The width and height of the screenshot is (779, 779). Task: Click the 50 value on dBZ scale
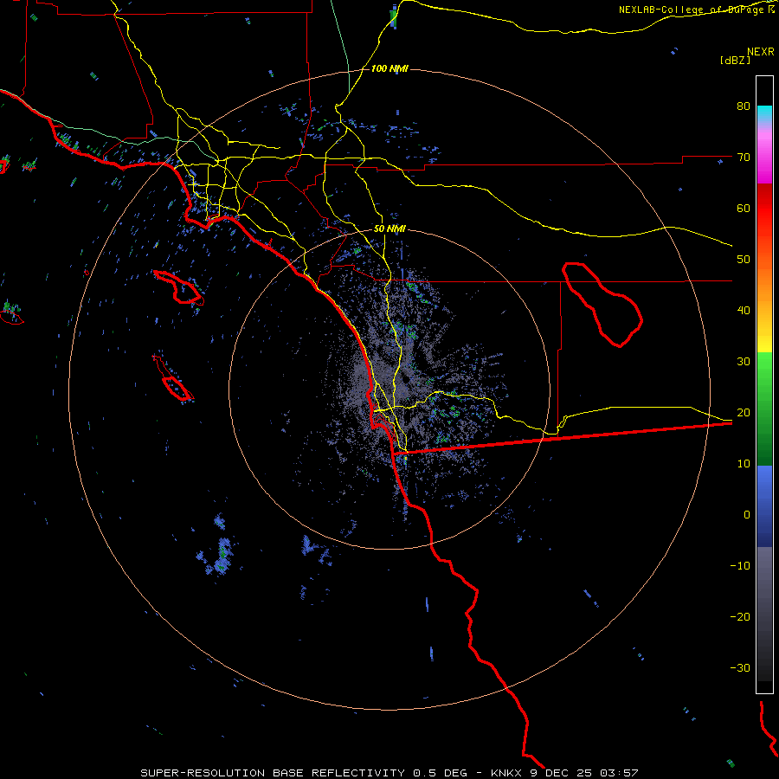[744, 260]
